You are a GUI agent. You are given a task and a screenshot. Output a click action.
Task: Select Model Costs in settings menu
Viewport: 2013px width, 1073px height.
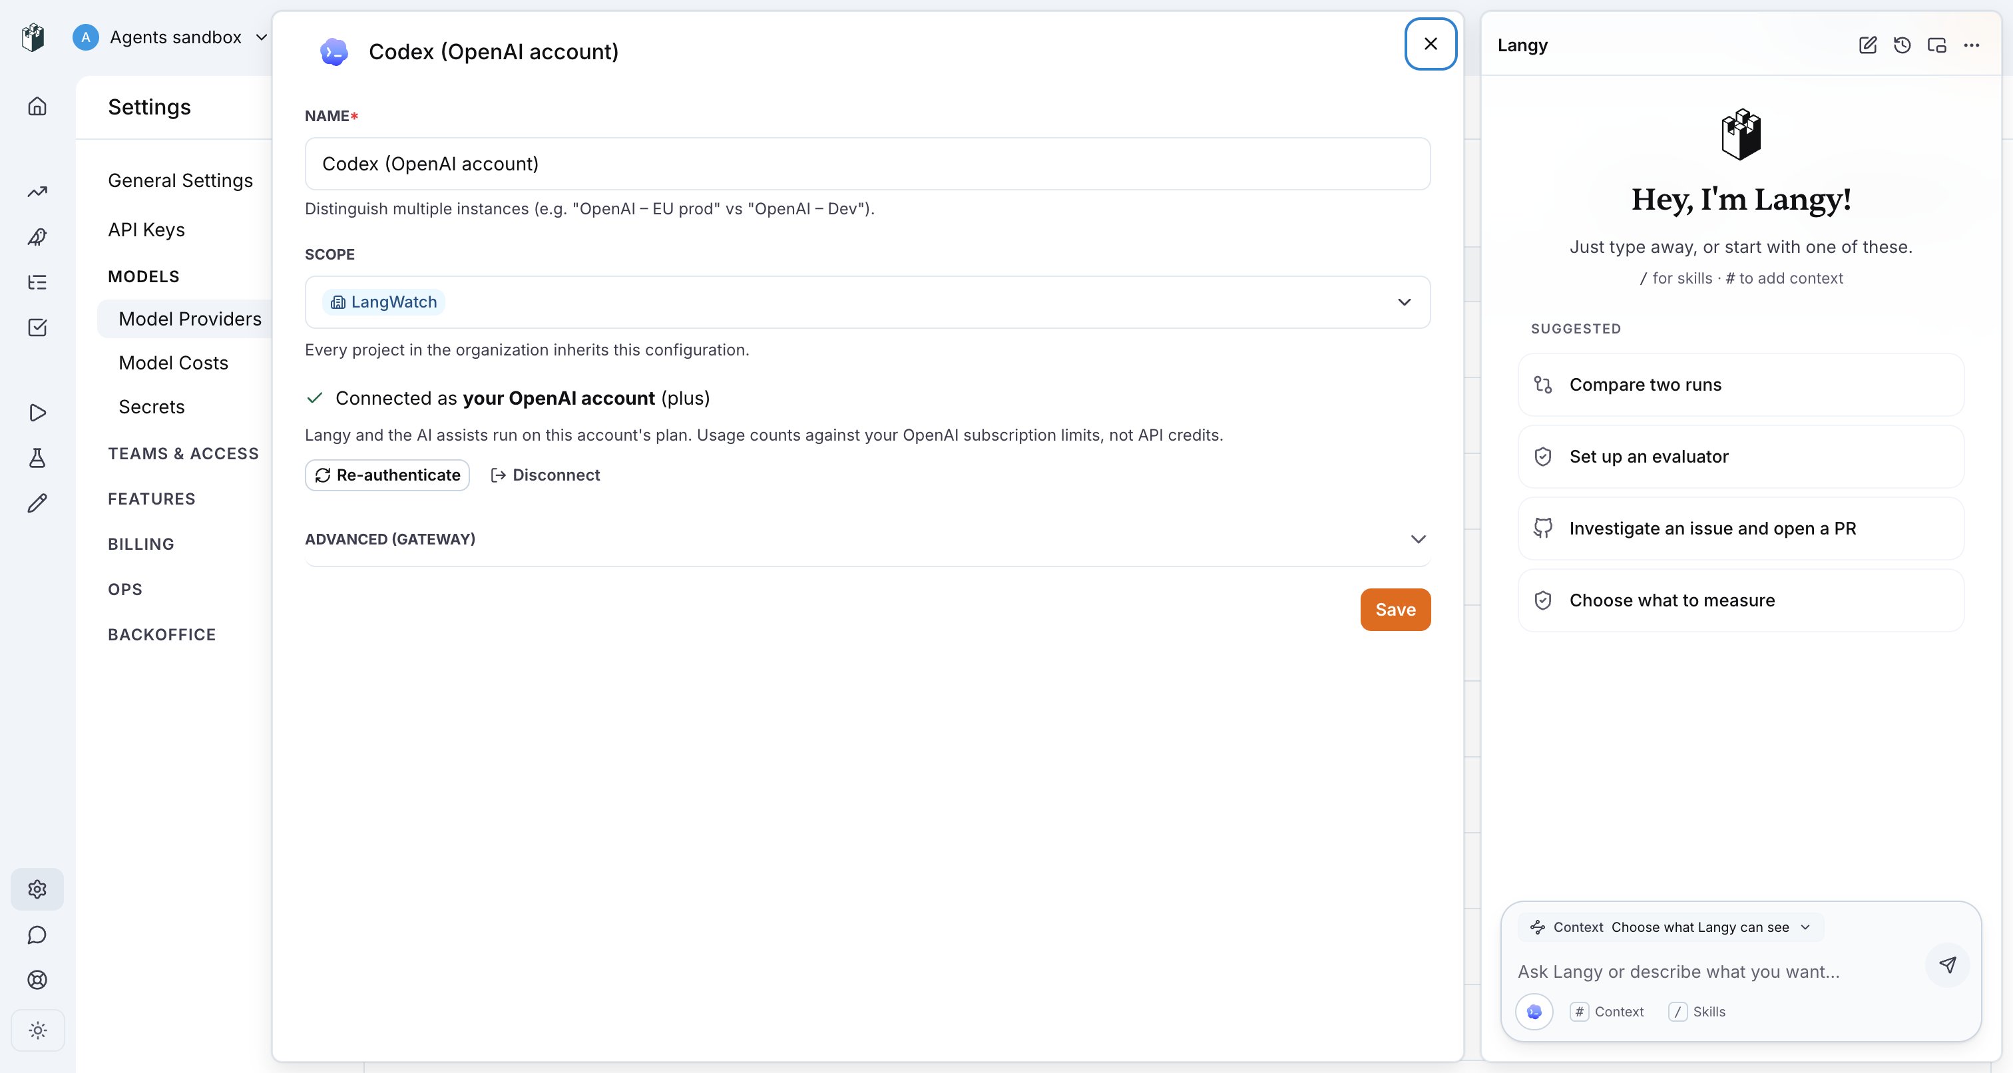click(x=174, y=363)
